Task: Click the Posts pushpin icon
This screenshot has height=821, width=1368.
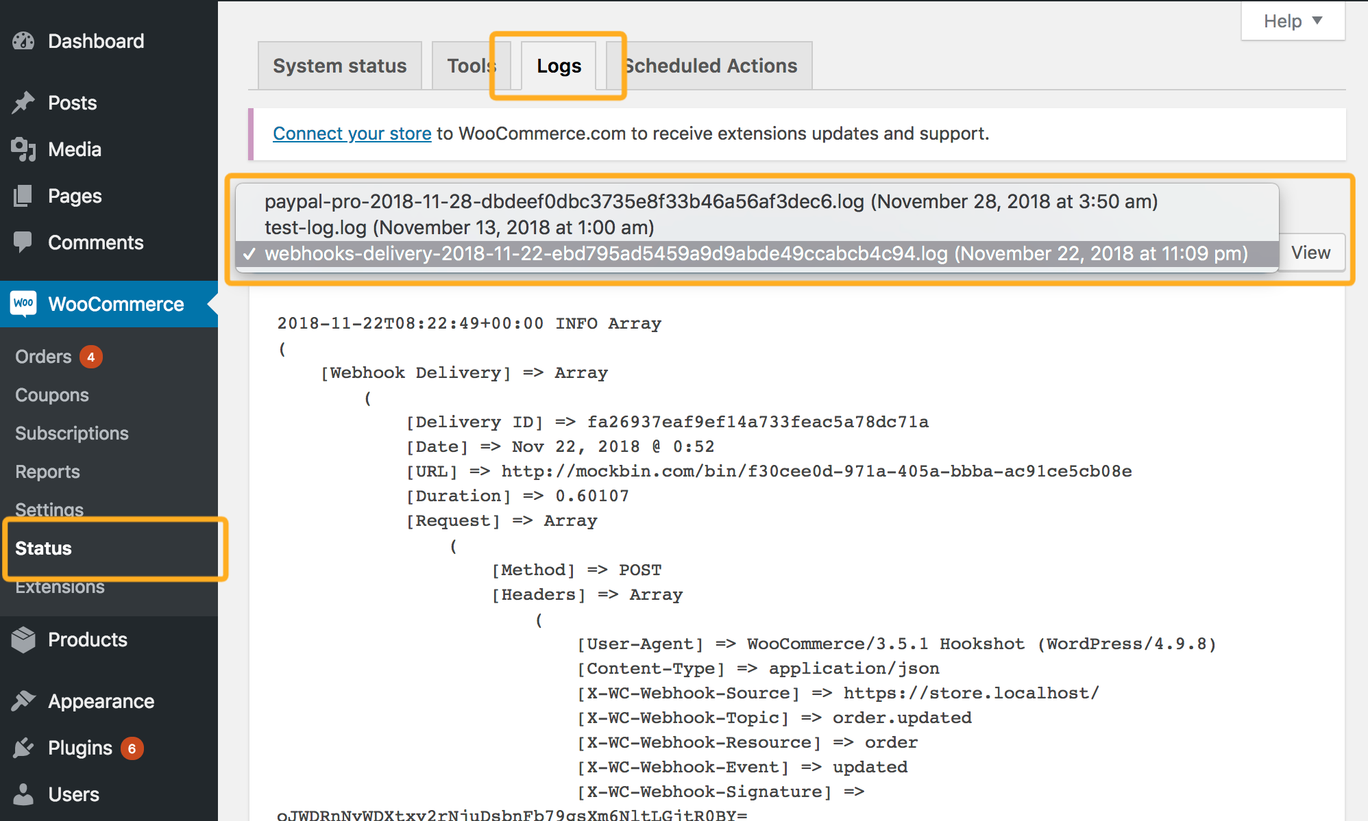Action: click(x=23, y=103)
